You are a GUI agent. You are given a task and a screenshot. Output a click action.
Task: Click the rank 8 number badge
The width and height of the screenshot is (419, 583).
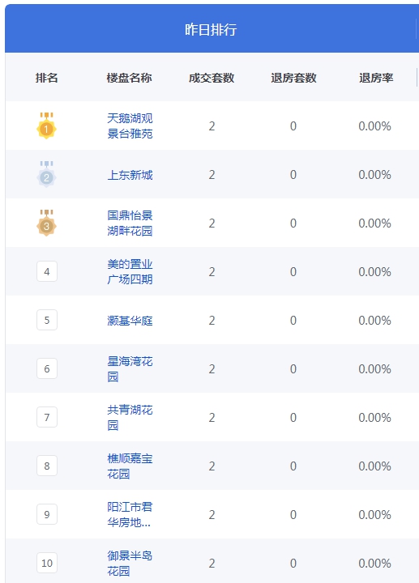point(47,466)
